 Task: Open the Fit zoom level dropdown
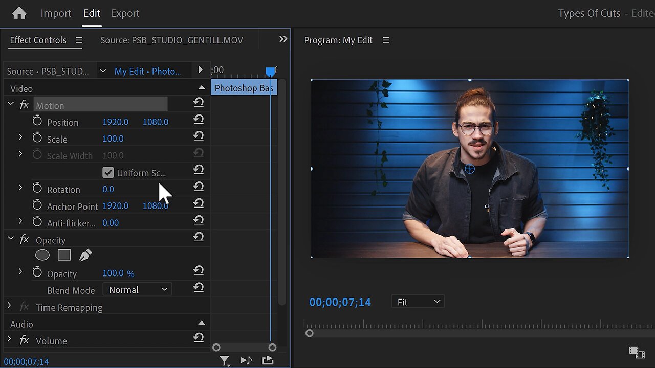418,302
